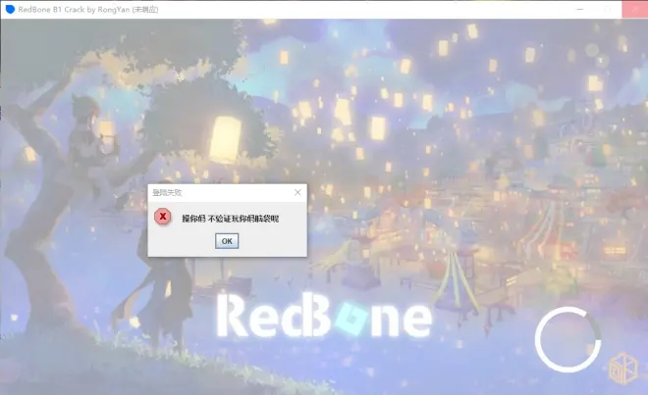Close the 登陆失败 dialog with its X
The image size is (648, 395).
click(x=297, y=193)
